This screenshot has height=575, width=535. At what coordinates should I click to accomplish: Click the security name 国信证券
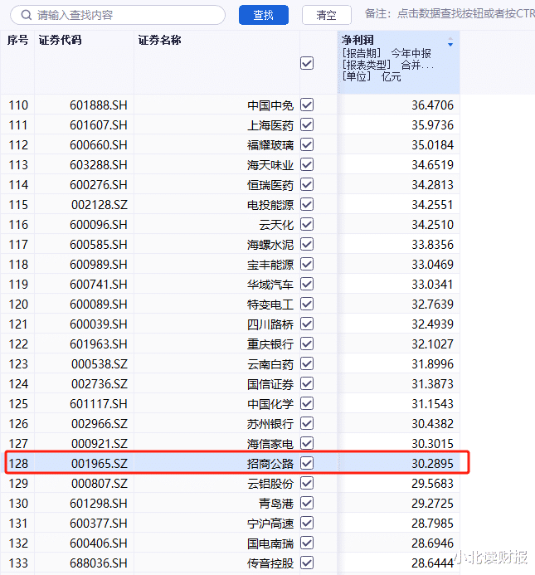(270, 384)
